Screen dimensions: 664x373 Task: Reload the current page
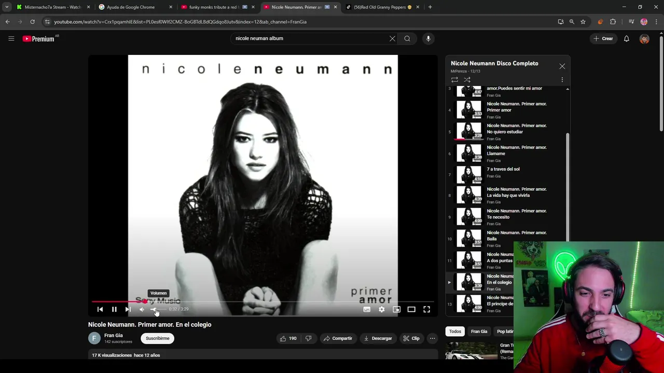pos(32,22)
